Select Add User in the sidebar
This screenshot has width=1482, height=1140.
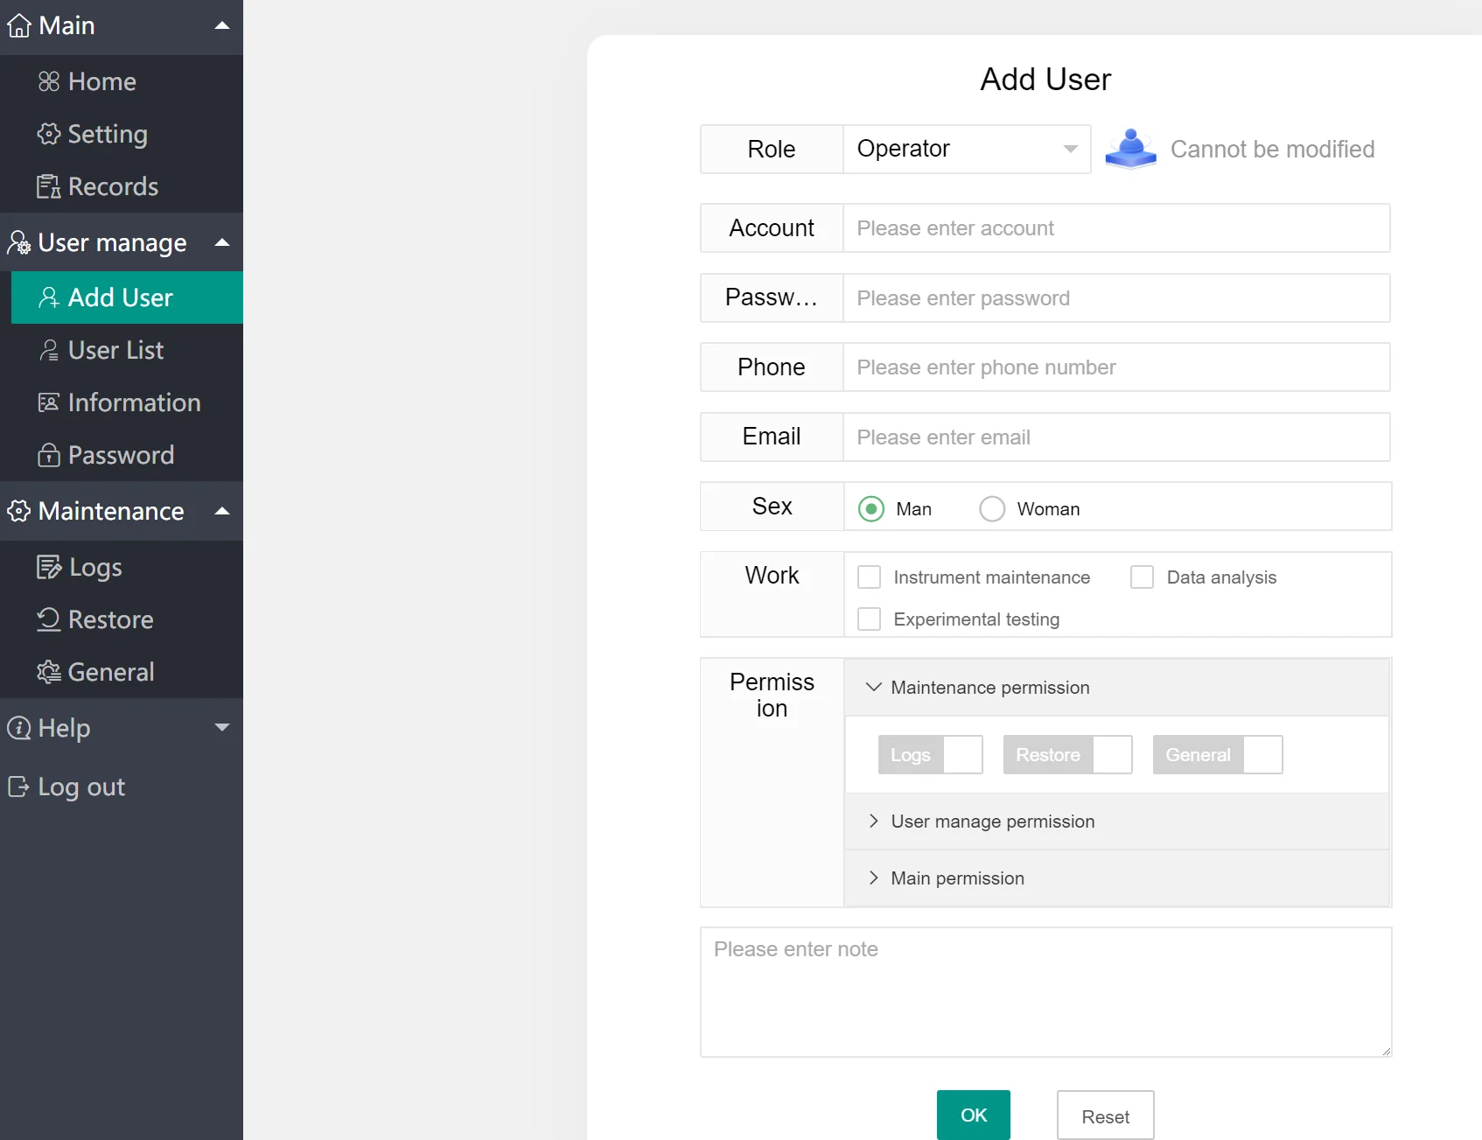click(127, 297)
